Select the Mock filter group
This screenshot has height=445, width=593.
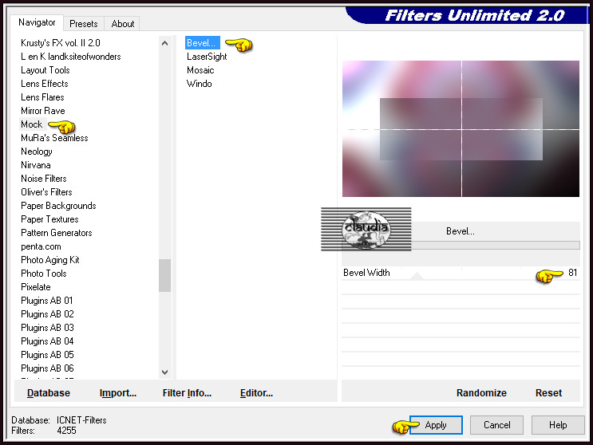coord(32,124)
